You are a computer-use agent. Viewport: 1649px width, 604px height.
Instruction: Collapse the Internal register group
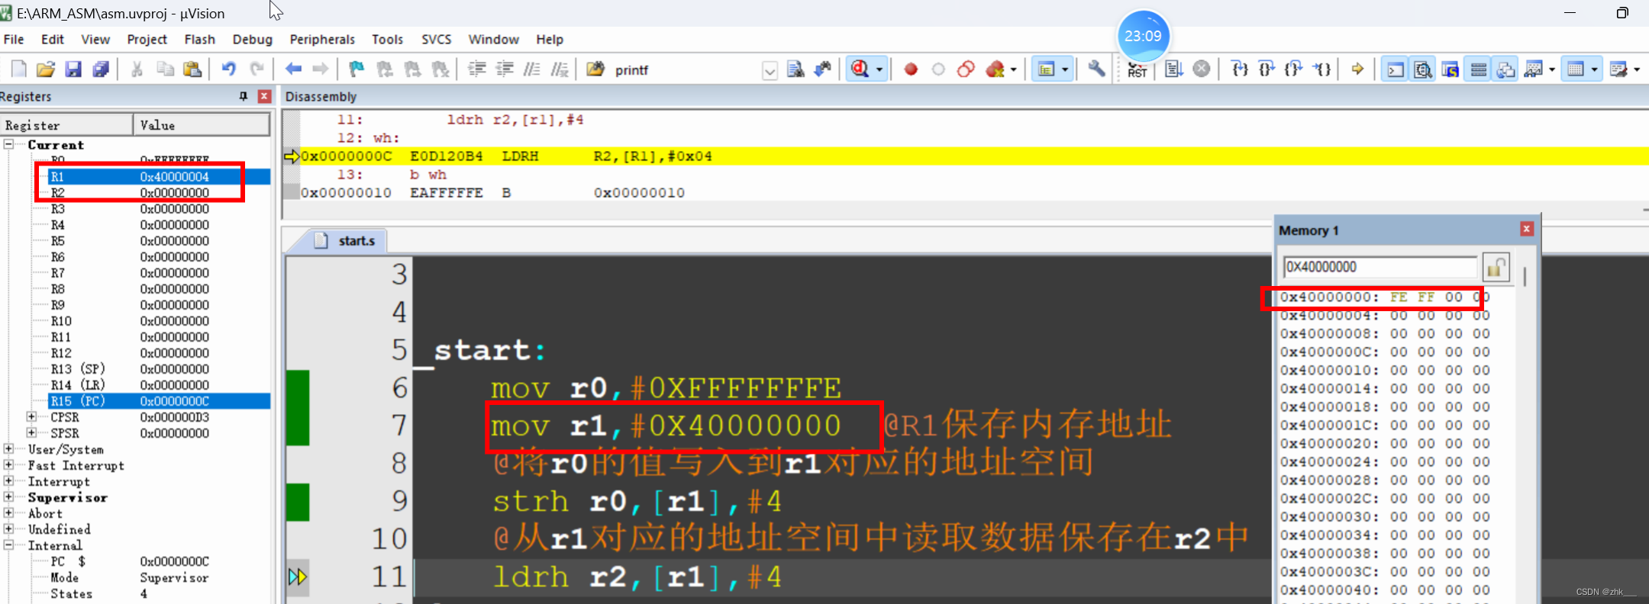tap(9, 545)
